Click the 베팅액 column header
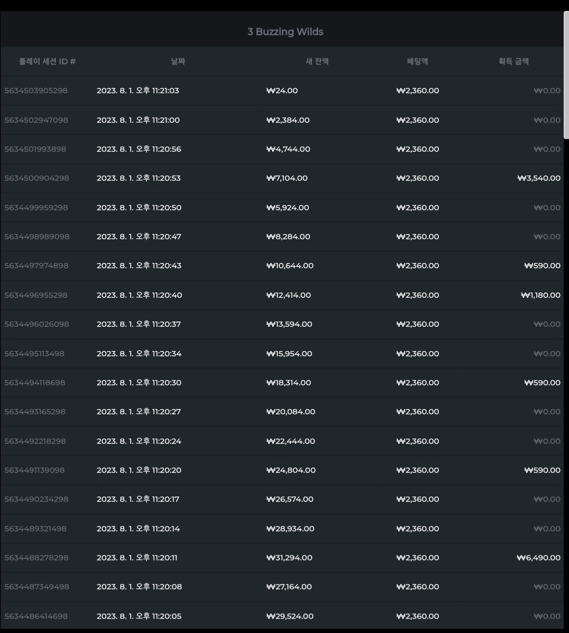Image resolution: width=569 pixels, height=633 pixels. click(x=417, y=62)
